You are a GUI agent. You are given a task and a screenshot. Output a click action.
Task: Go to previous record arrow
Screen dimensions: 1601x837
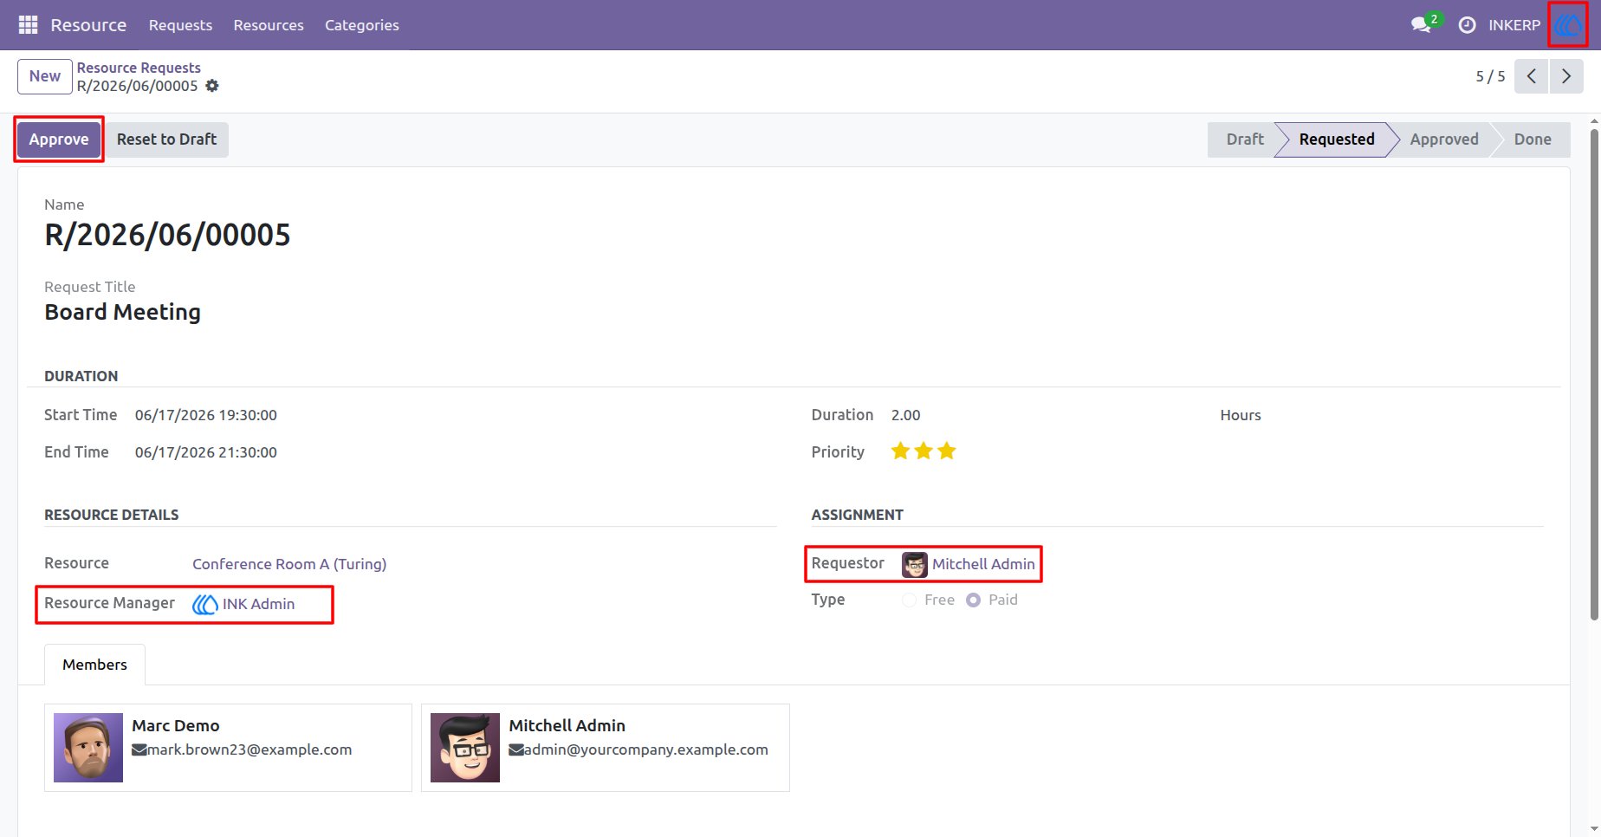click(1532, 76)
